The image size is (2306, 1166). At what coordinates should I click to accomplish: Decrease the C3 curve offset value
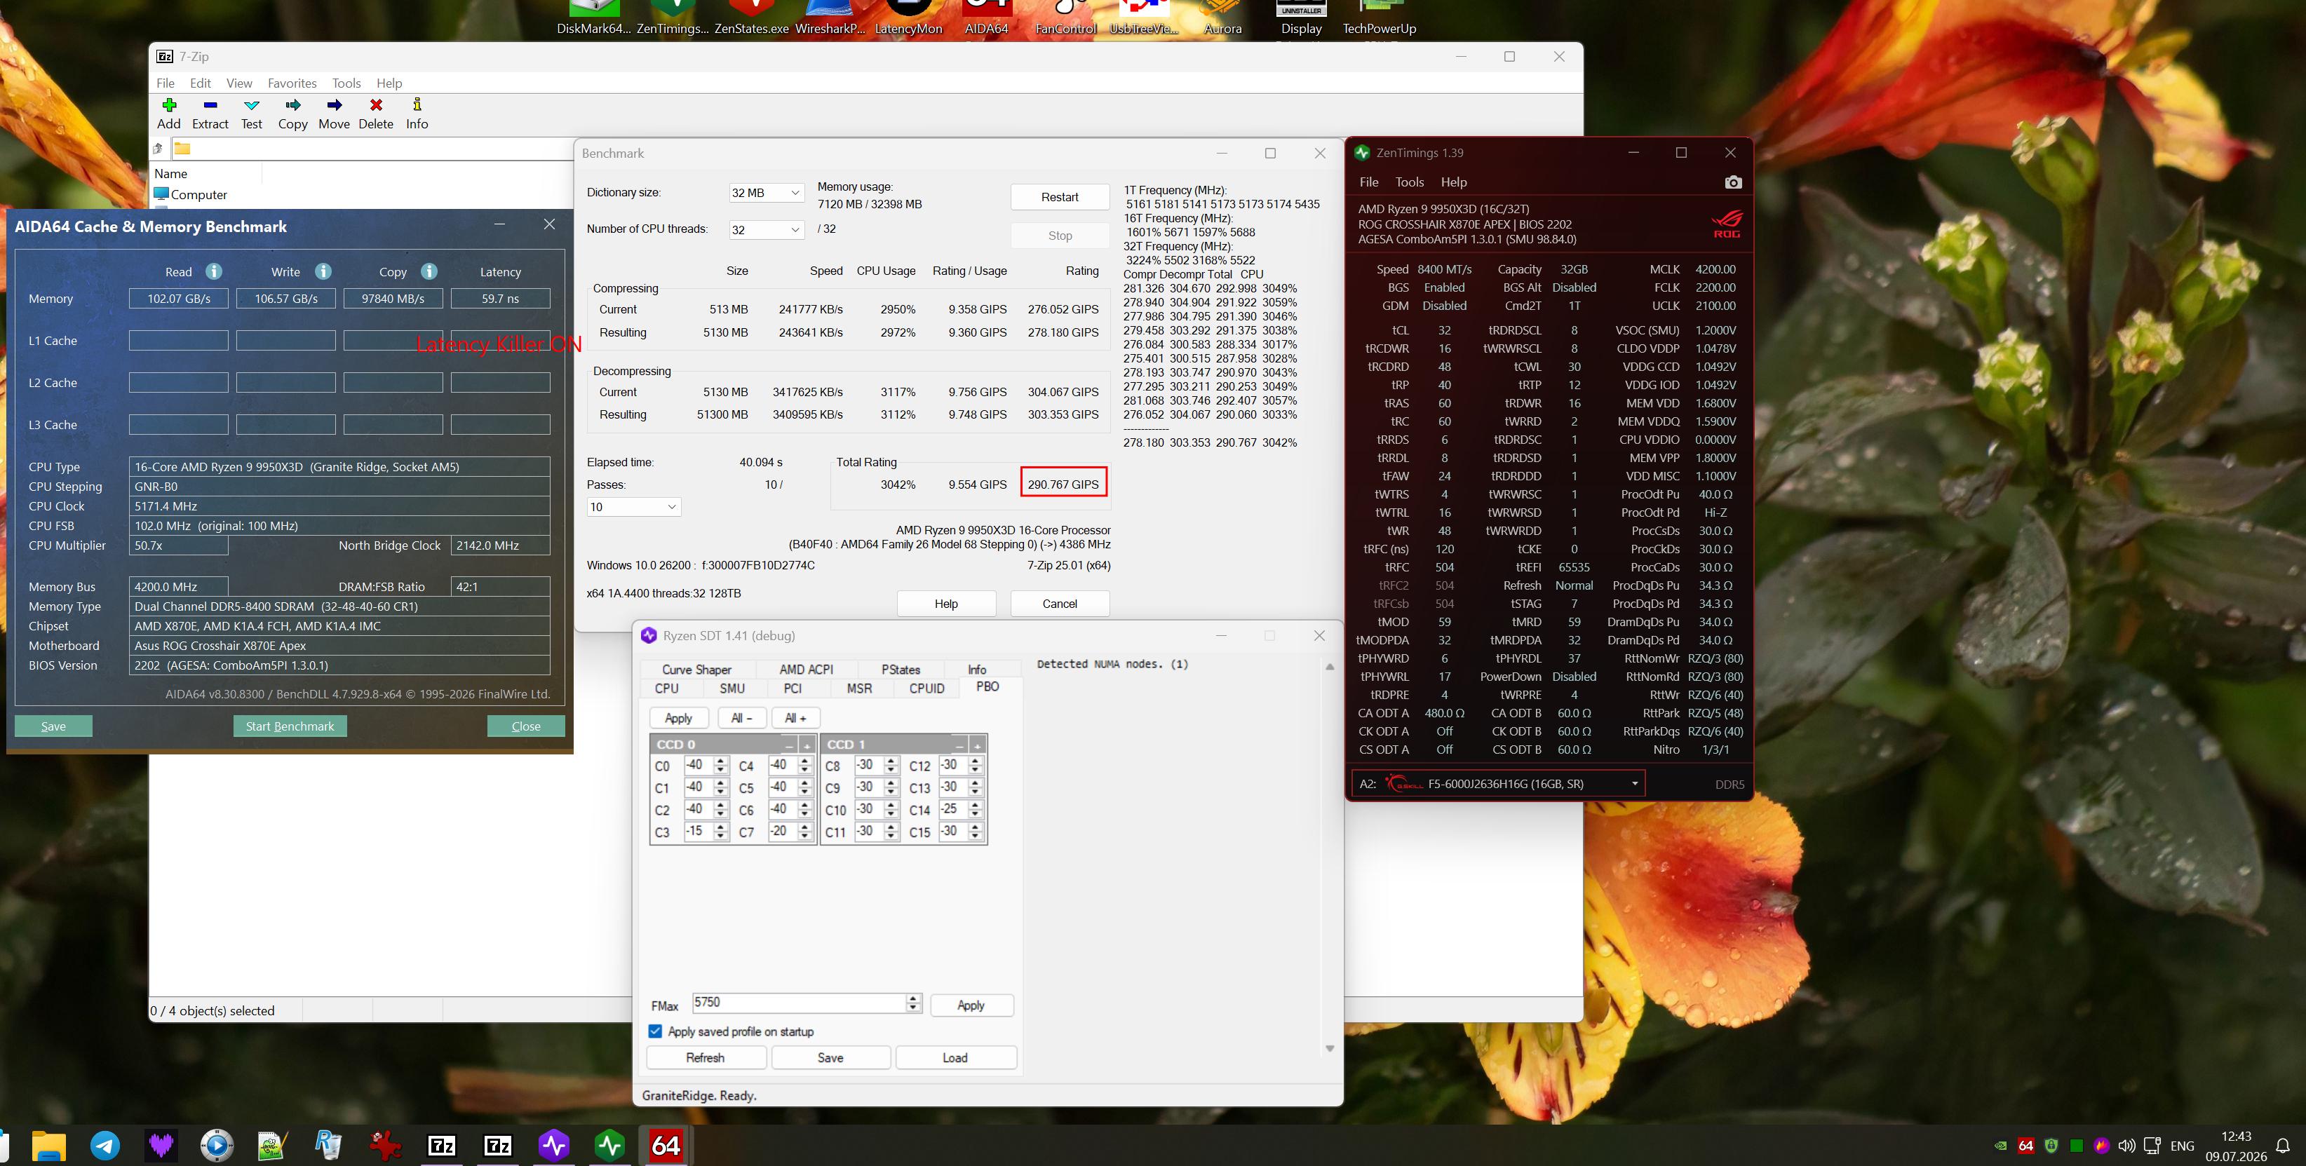point(721,836)
